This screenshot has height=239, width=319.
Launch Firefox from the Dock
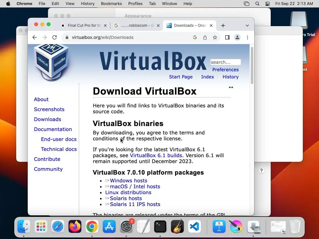[x=75, y=226]
